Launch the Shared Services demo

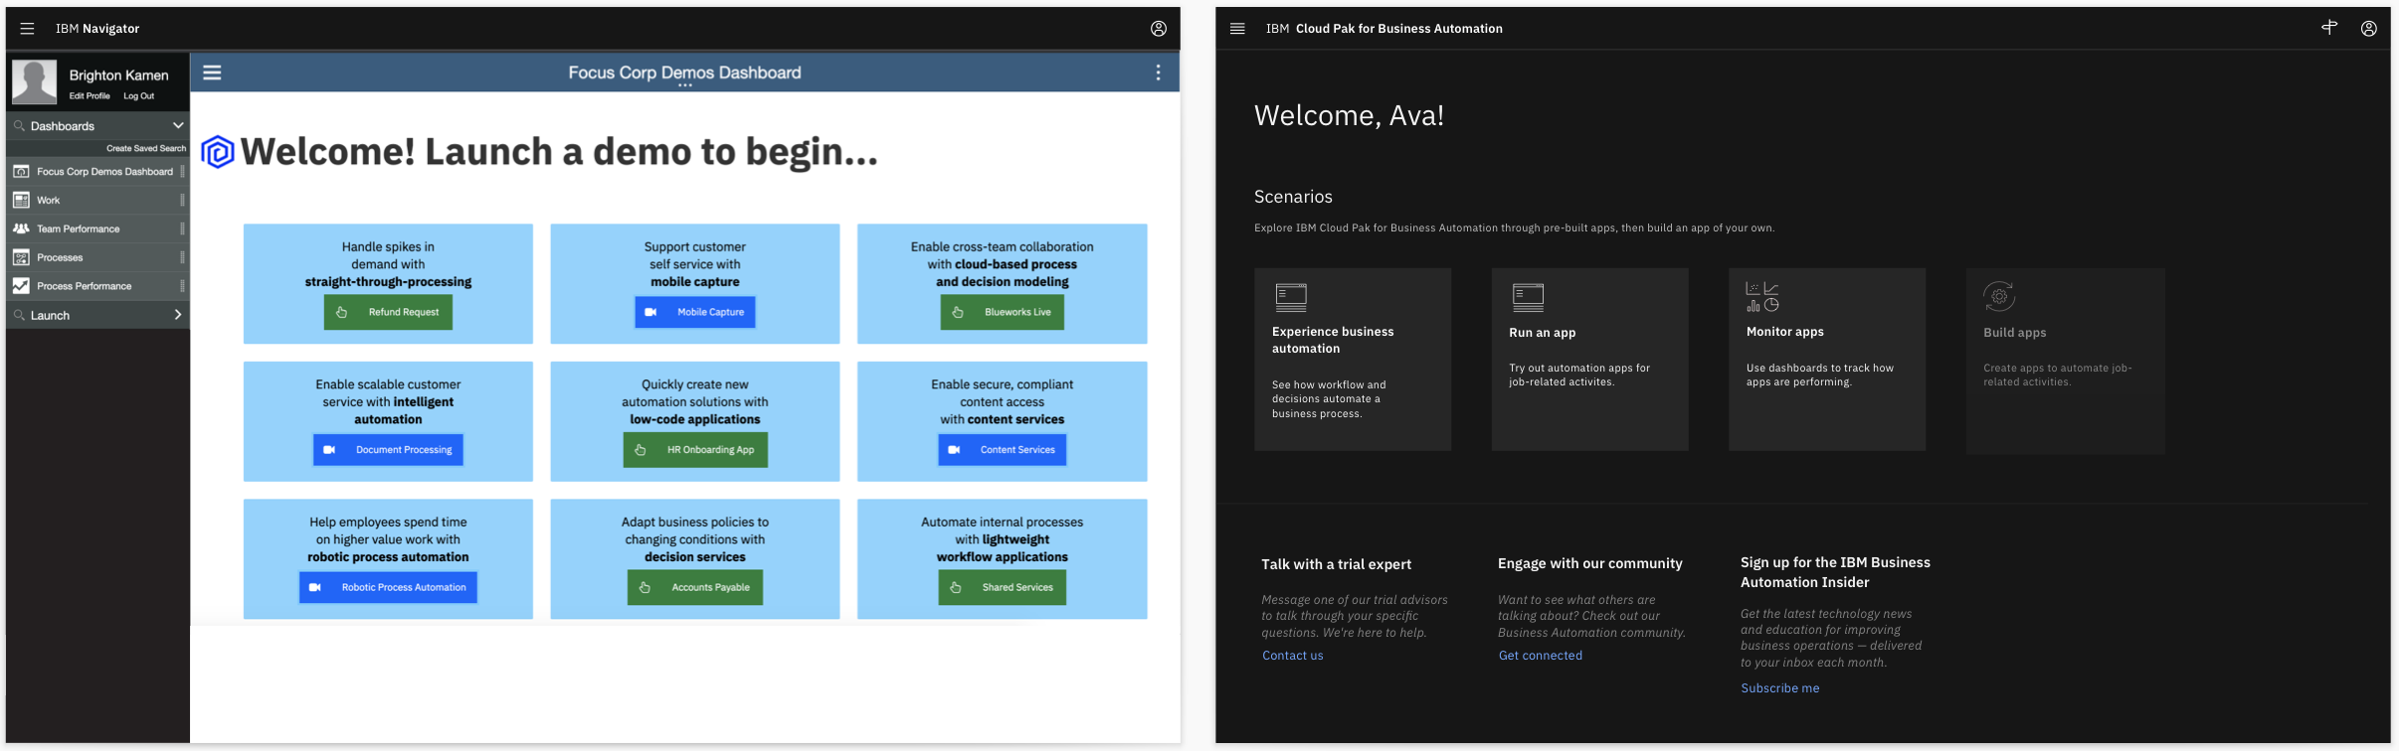click(1003, 587)
